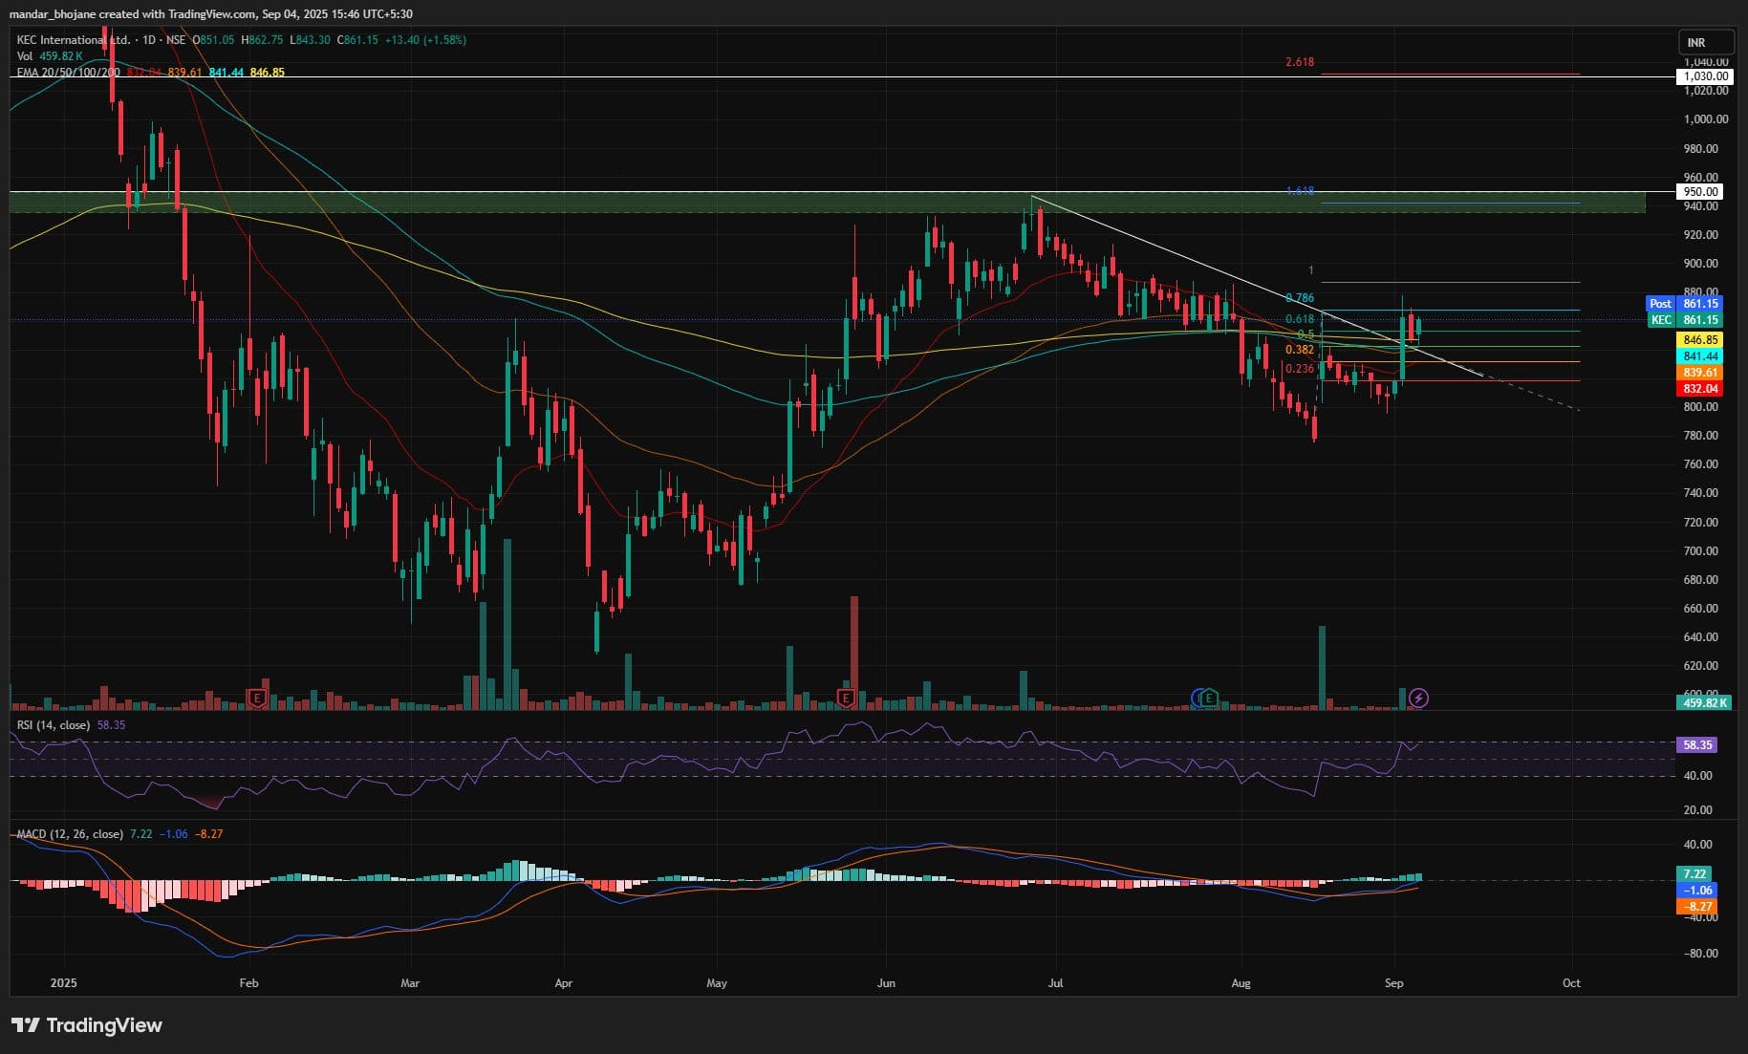Click the red 832.04 EMA price label
Viewport: 1748px width, 1054px height.
click(1700, 389)
